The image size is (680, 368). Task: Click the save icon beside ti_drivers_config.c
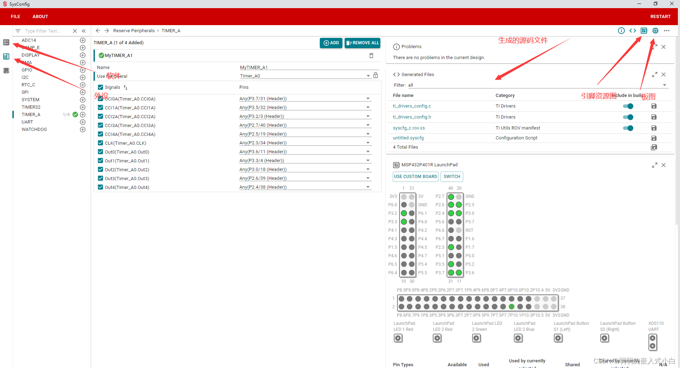tap(654, 106)
